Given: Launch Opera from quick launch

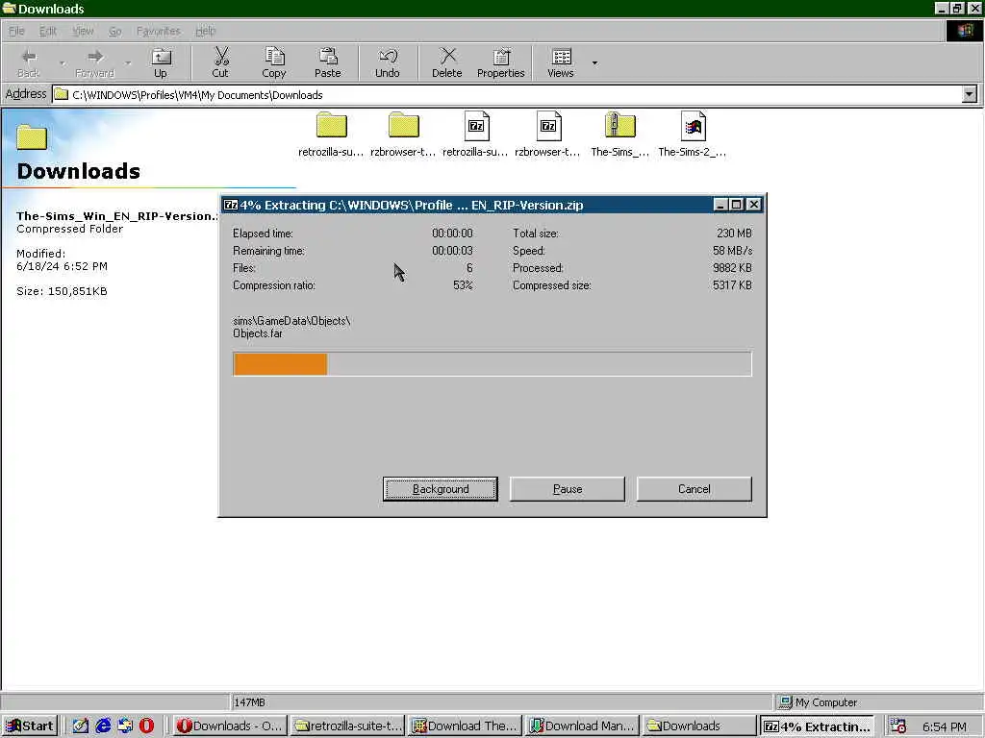Looking at the screenshot, I should click(x=147, y=726).
